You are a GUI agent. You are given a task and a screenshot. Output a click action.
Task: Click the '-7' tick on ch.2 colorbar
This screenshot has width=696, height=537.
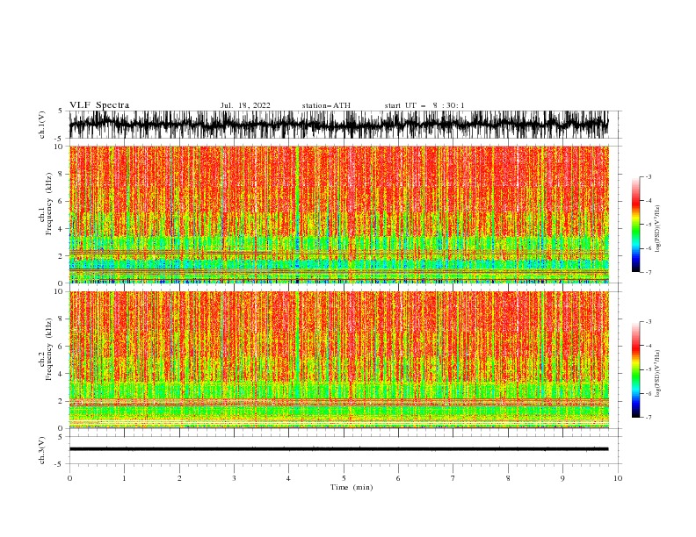pos(649,418)
